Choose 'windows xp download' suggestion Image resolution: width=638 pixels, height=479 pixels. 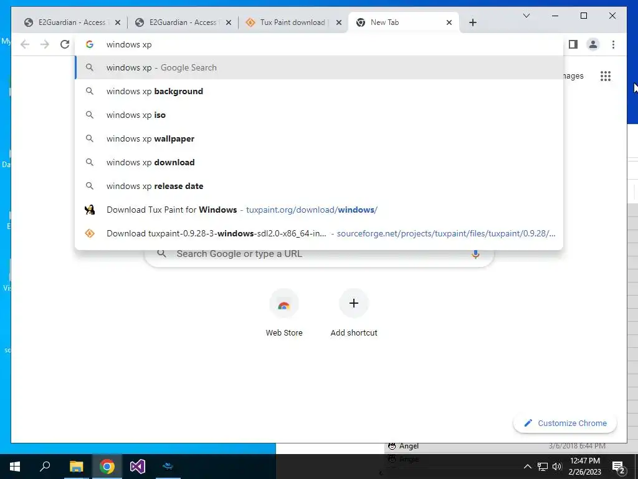(x=320, y=162)
